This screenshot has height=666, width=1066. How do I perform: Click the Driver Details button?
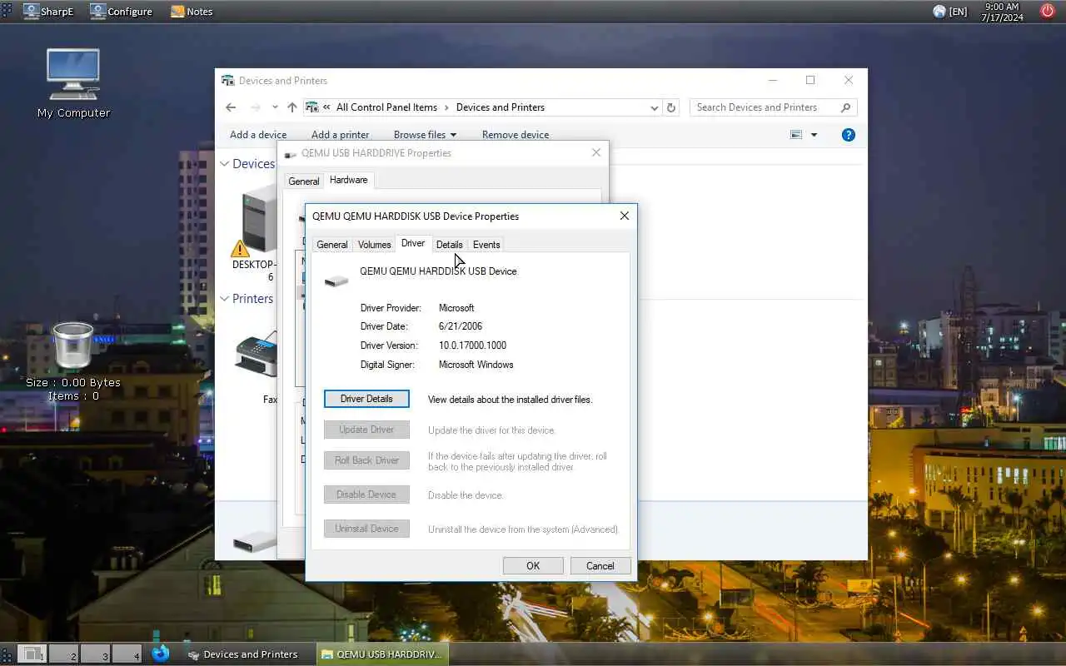[x=366, y=399]
